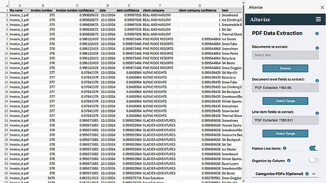Click the info icon next to Organize by Column
The width and height of the screenshot is (326, 183).
(289, 161)
